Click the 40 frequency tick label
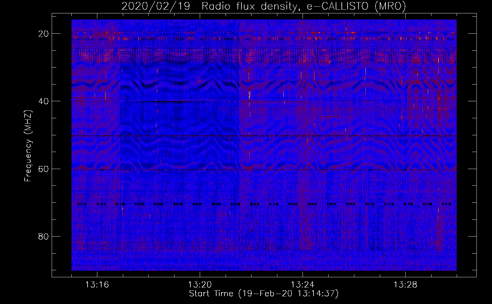Image resolution: width=492 pixels, height=304 pixels. [43, 101]
